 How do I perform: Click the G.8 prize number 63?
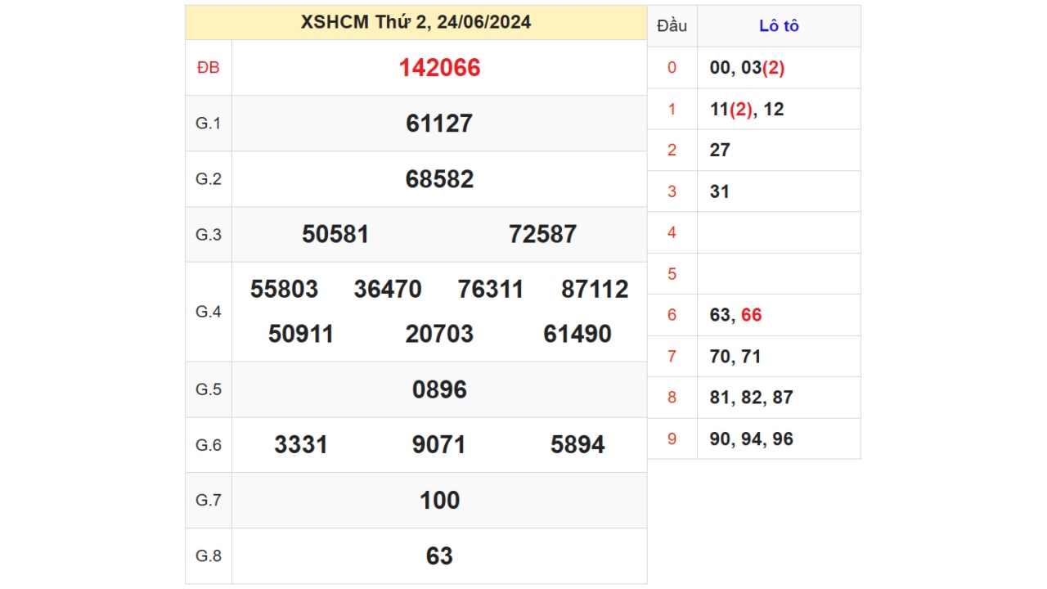(x=439, y=556)
